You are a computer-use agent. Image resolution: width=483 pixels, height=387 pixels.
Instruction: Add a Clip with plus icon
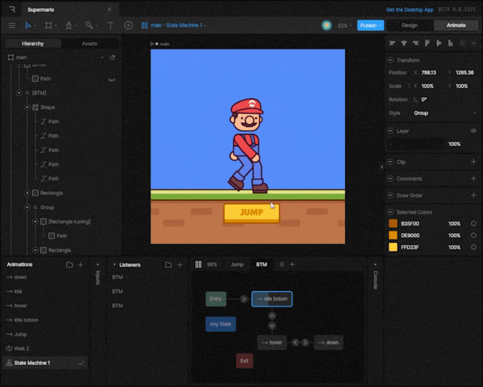[473, 161]
